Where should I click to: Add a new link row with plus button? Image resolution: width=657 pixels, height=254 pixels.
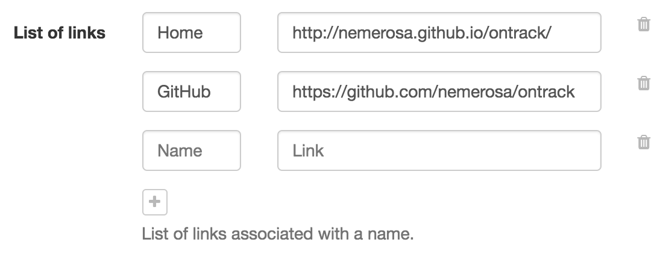coord(154,202)
